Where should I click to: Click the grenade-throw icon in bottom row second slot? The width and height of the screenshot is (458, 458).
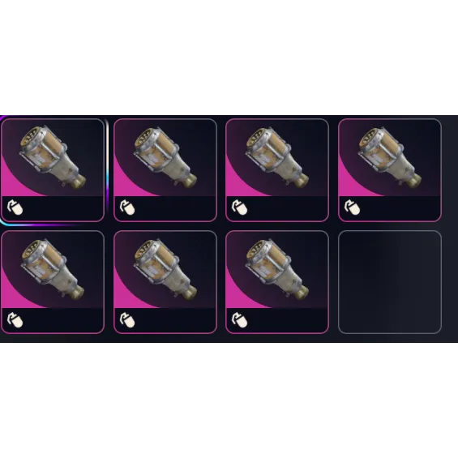pos(127,319)
